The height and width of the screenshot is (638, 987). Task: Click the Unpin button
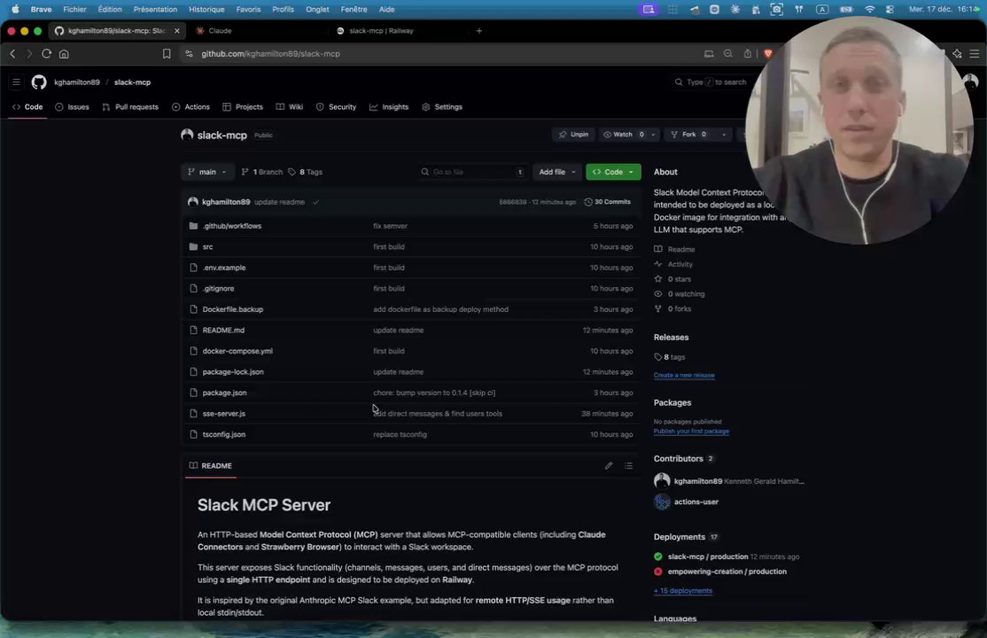tap(573, 134)
